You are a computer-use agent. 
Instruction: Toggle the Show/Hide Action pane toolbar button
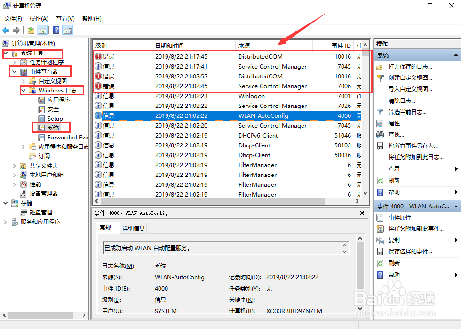pos(67,30)
